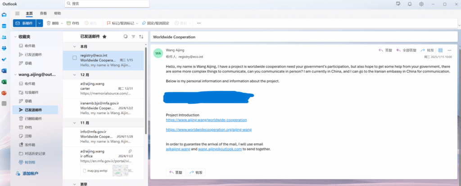
Task: Open the settings gear icon
Action: (421, 4)
